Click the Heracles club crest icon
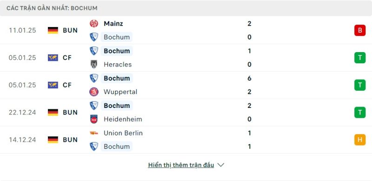Image resolution: width=372 pixels, height=181 pixels. (x=94, y=64)
